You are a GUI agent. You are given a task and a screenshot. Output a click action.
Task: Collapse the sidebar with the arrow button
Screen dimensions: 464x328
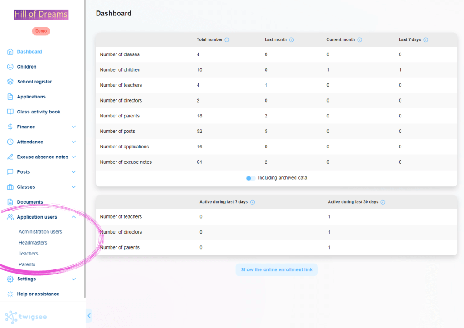(89, 316)
